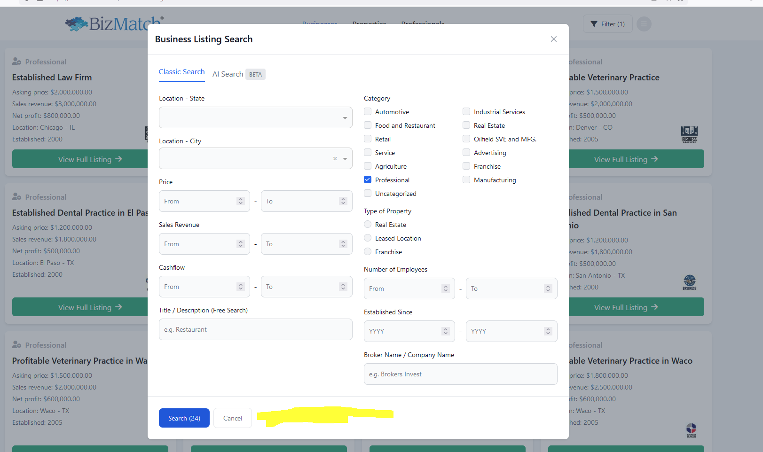Select the Leased Location radio button
The width and height of the screenshot is (763, 452).
click(368, 238)
